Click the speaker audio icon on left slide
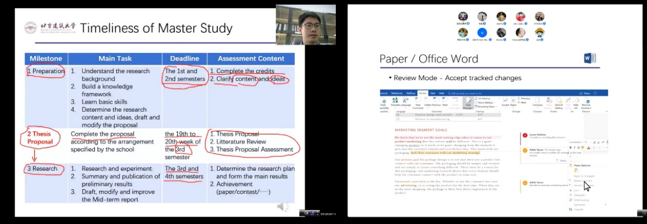 [x=282, y=206]
